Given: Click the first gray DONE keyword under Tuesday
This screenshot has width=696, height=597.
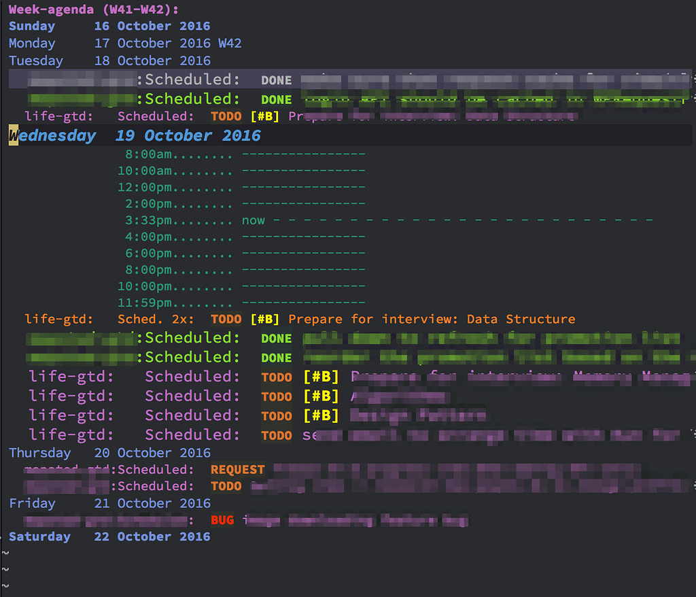Looking at the screenshot, I should click(x=277, y=80).
